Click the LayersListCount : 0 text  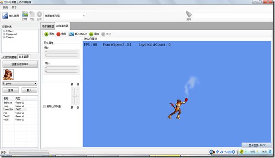pyautogui.click(x=154, y=44)
